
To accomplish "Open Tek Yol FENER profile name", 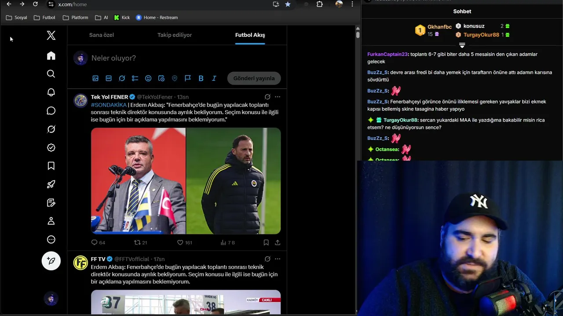I will 110,97.
